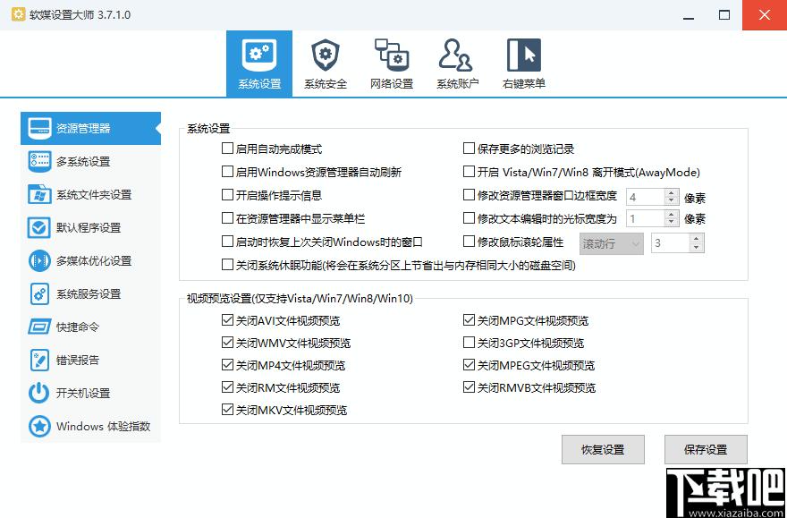This screenshot has height=518, width=787.
Task: Check 修改文本编辑时的光标宽度为
Action: tap(469, 218)
